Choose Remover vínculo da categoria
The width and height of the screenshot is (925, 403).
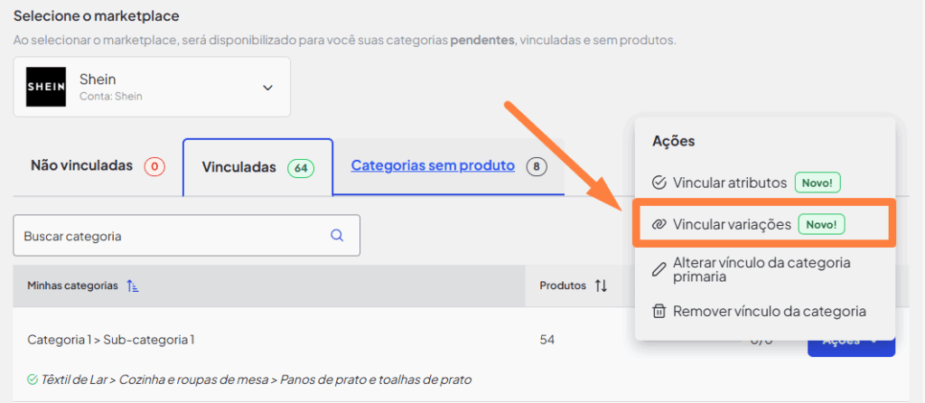point(769,311)
